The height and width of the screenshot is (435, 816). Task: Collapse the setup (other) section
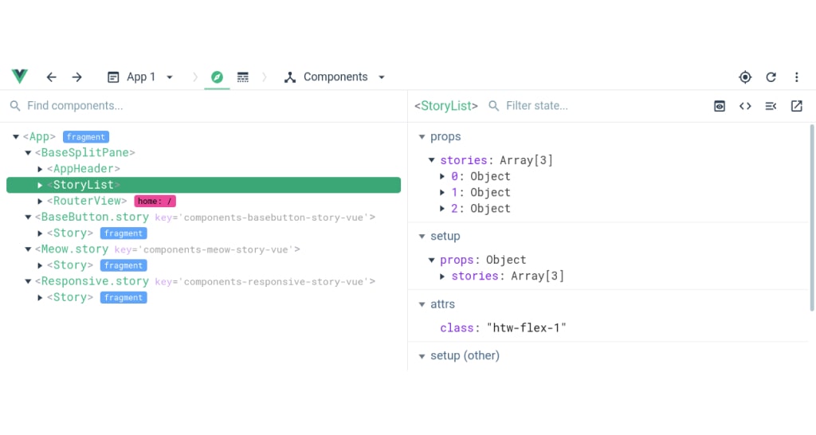point(422,356)
